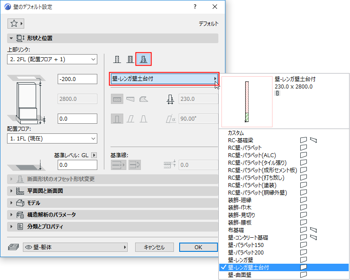The width and height of the screenshot is (350, 280).
Task: Select checked 壁-レンガ壁土台付 list entry
Action: click(284, 267)
